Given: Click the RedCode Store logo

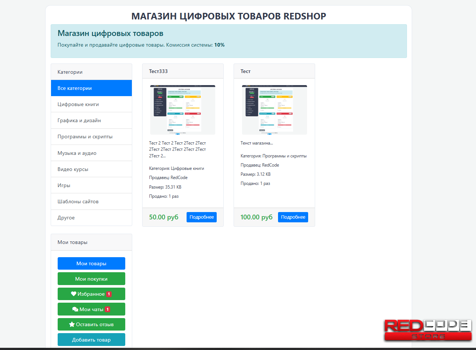Looking at the screenshot, I should click(x=428, y=330).
